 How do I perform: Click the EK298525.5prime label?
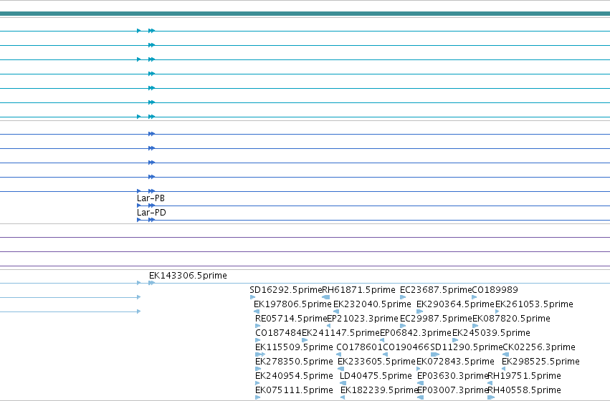click(x=540, y=362)
